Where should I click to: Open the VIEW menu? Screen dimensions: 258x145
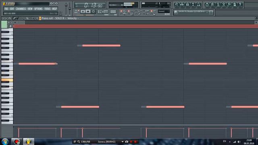click(30, 9)
